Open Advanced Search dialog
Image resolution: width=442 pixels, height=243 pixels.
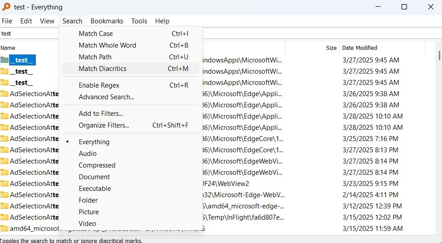pos(106,97)
